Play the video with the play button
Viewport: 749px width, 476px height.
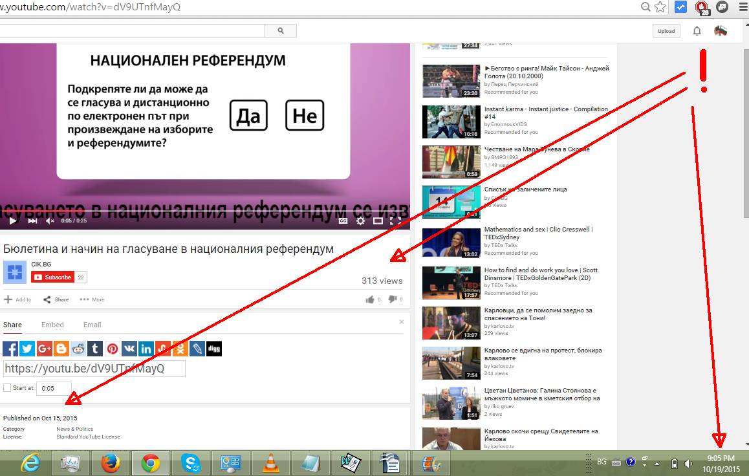pyautogui.click(x=12, y=221)
